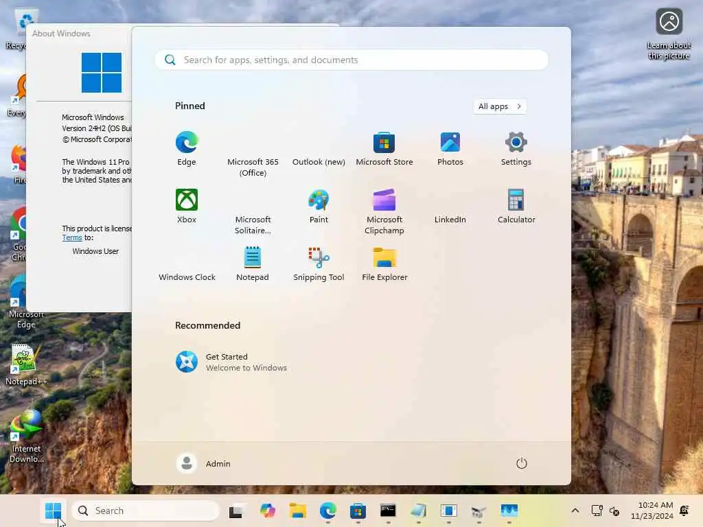This screenshot has width=703, height=527.
Task: Open Paint from pinned apps
Action: coord(319,206)
